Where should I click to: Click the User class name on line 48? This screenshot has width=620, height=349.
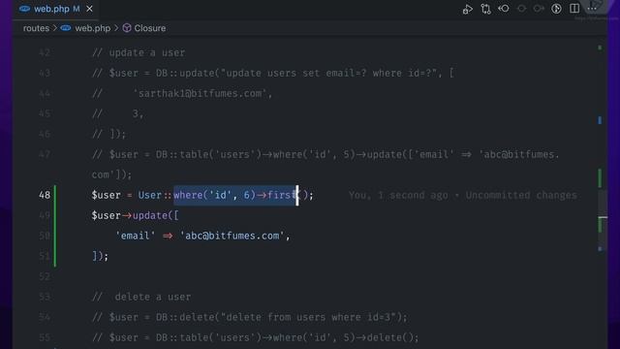click(x=150, y=195)
